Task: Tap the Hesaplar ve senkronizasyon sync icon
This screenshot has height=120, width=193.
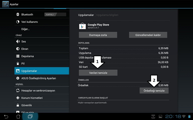Action: pos(18,90)
